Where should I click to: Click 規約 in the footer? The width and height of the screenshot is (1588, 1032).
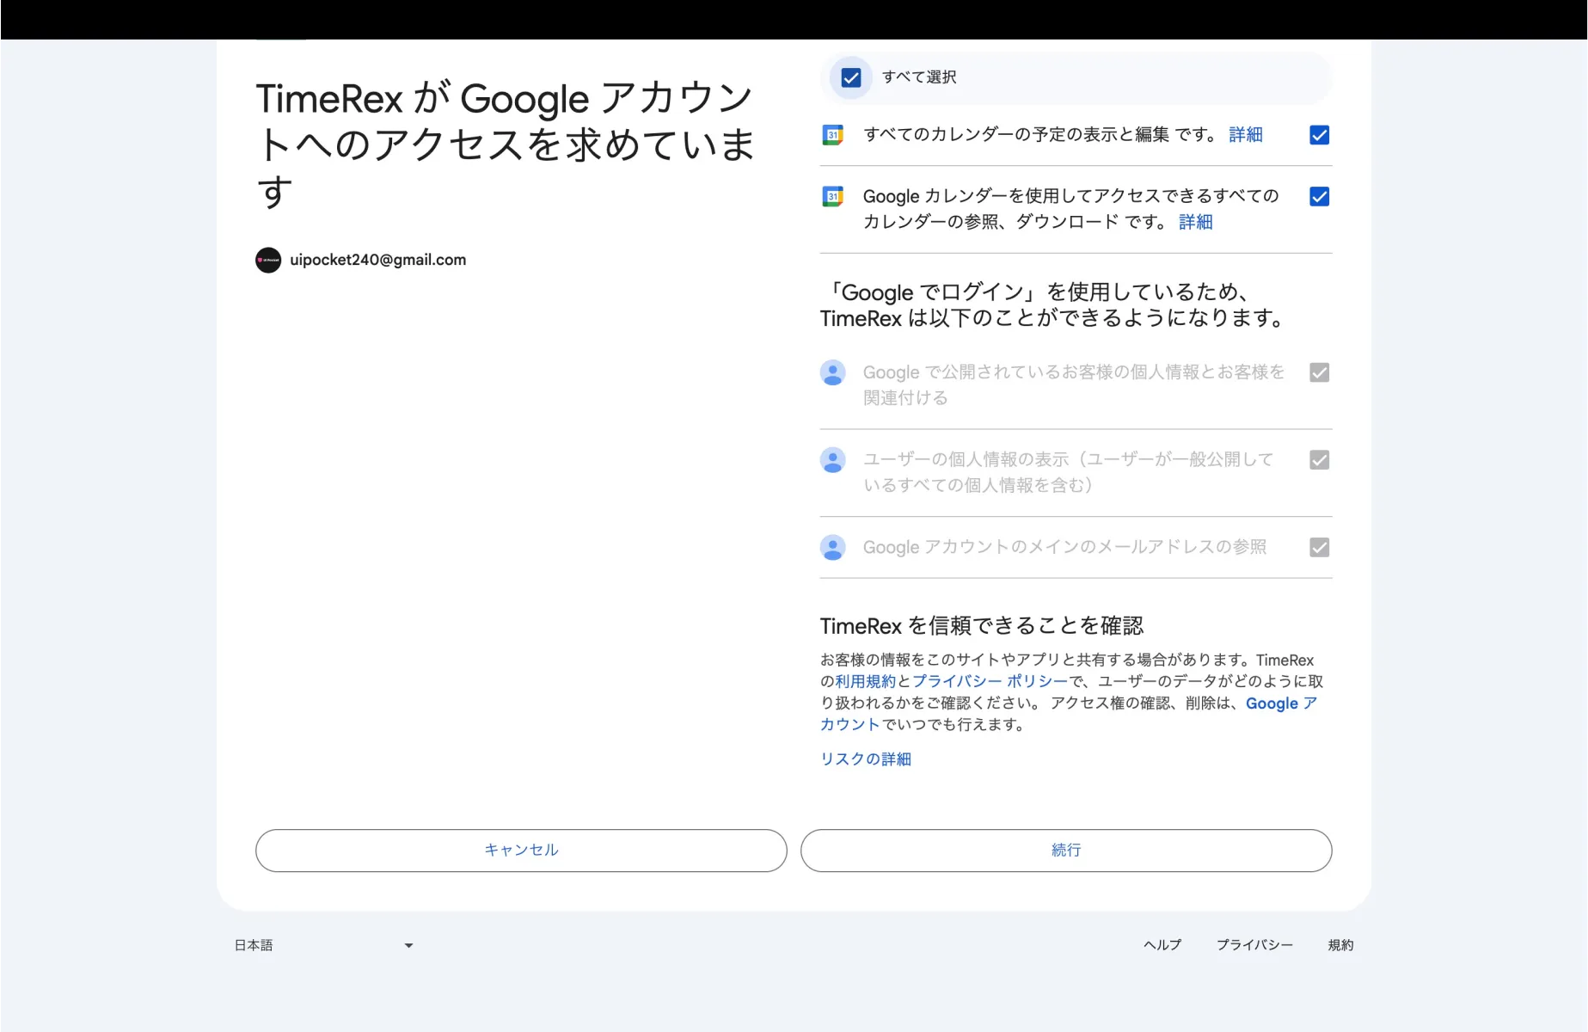pos(1340,945)
